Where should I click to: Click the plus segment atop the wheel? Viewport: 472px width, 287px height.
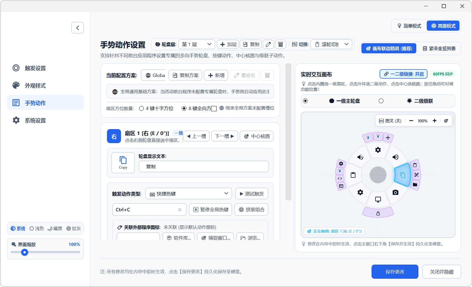(x=388, y=138)
